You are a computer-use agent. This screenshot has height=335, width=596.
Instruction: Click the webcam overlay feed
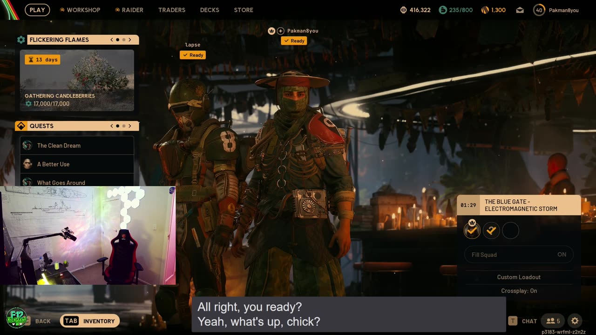(x=88, y=235)
